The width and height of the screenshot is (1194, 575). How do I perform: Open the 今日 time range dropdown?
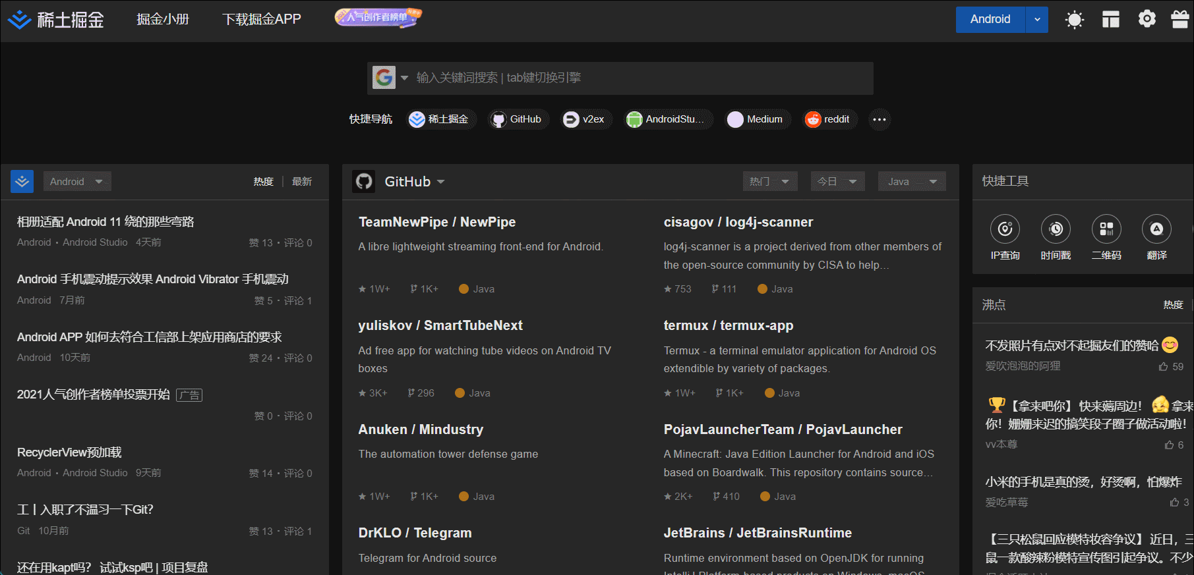point(837,181)
